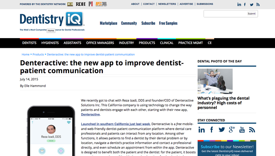
Task: Click the Dental Economics DE logo
Action: pos(70,4)
